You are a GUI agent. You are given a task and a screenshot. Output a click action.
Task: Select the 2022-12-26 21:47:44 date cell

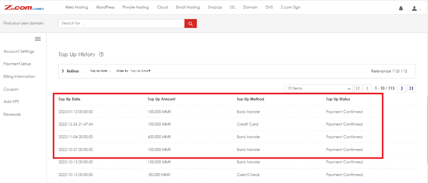76,124
